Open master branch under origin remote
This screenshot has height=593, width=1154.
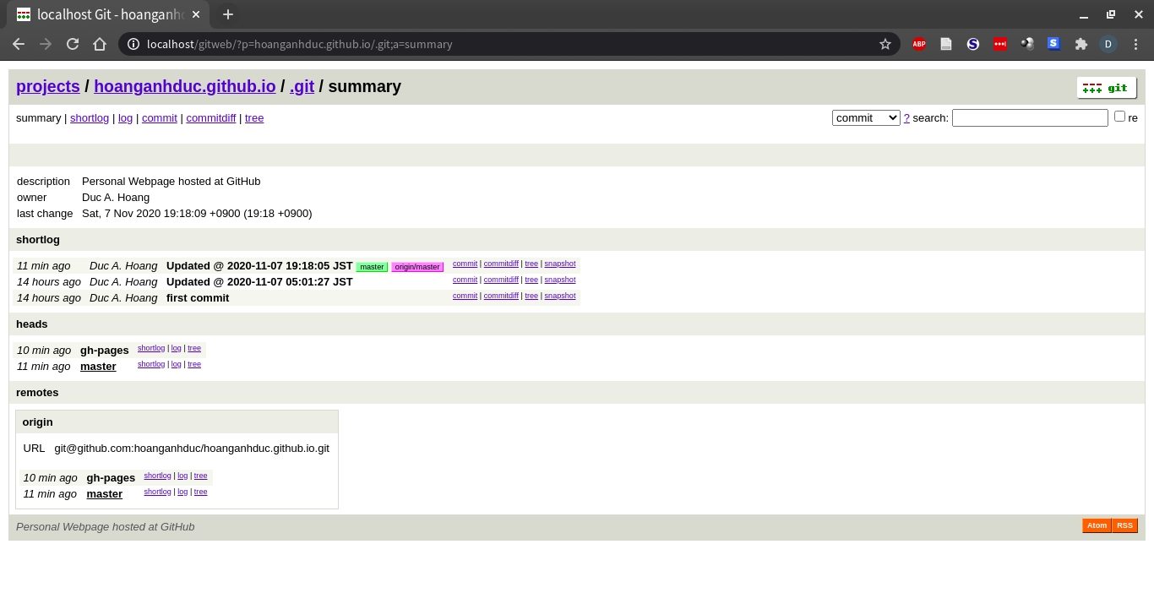coord(105,494)
